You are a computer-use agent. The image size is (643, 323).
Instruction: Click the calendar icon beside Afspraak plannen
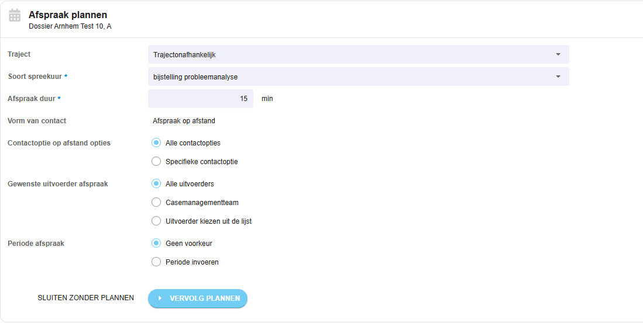point(15,15)
